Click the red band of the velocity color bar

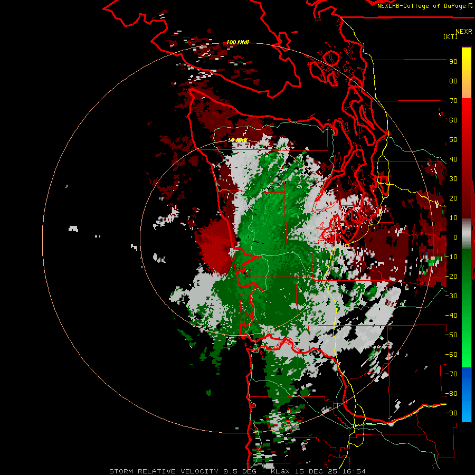[x=466, y=158]
